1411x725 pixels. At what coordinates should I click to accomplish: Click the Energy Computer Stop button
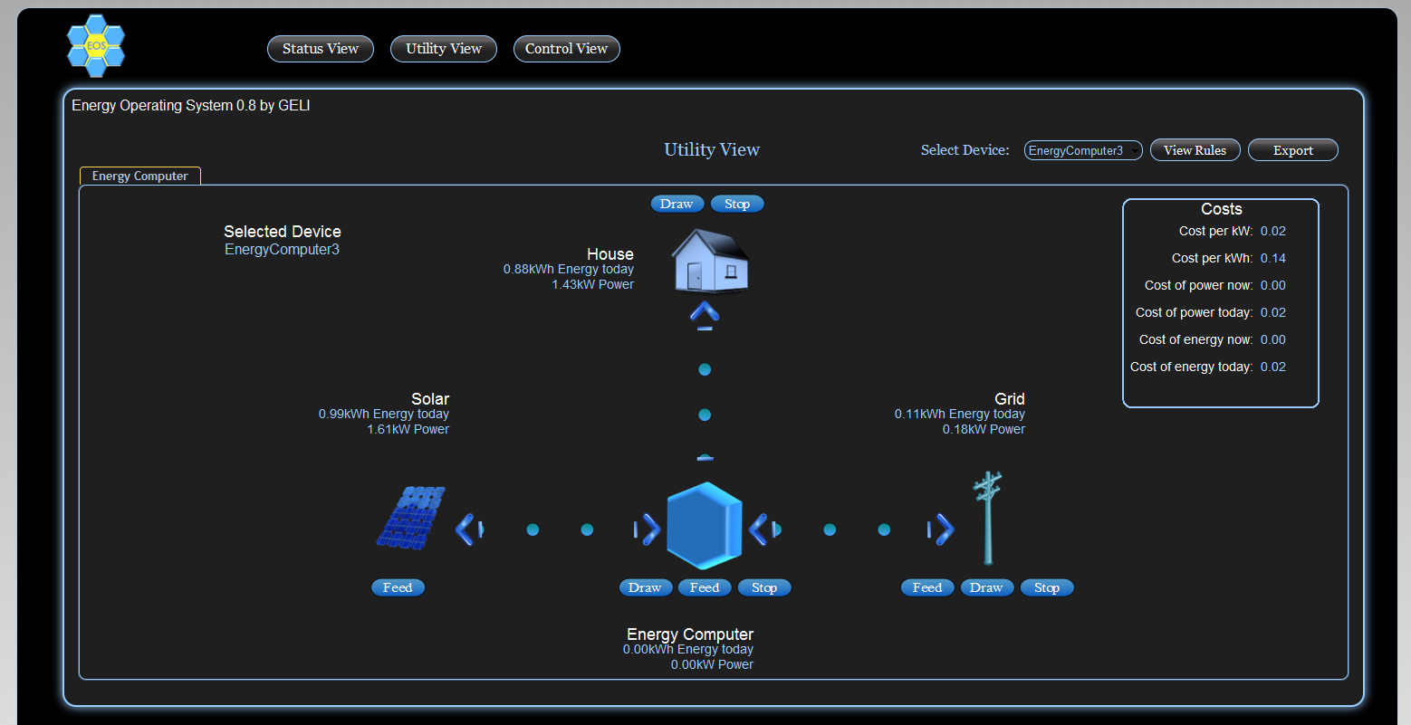pos(764,587)
